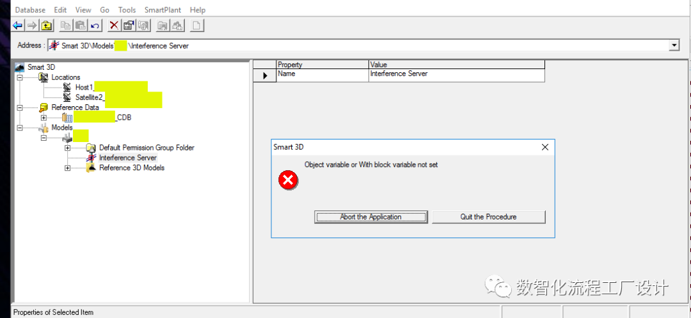
Task: Go back with the blue arrow
Action: click(18, 26)
